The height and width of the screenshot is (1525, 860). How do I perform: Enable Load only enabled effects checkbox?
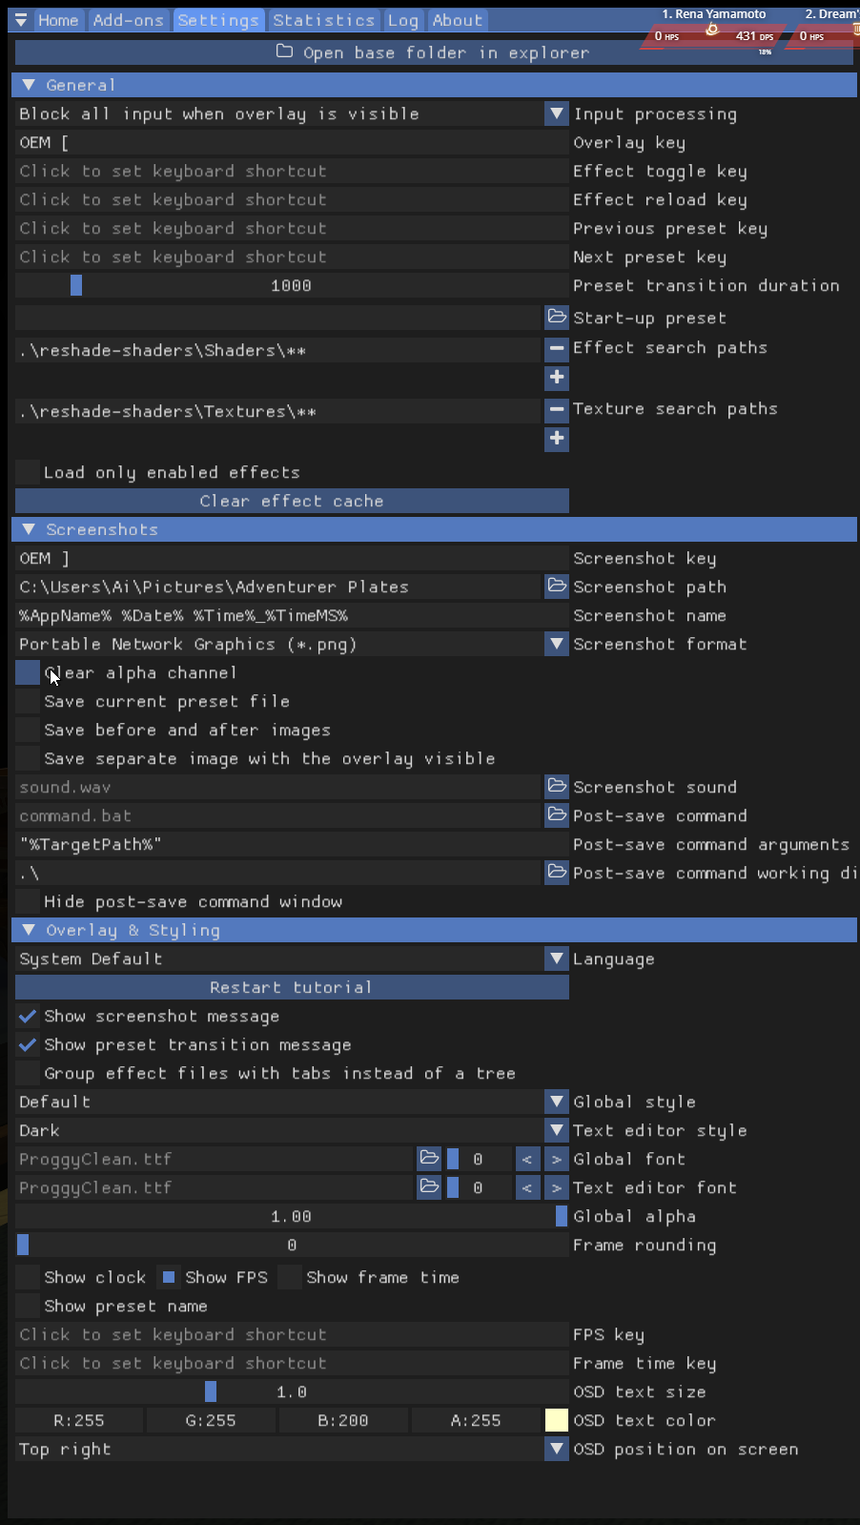tap(28, 473)
